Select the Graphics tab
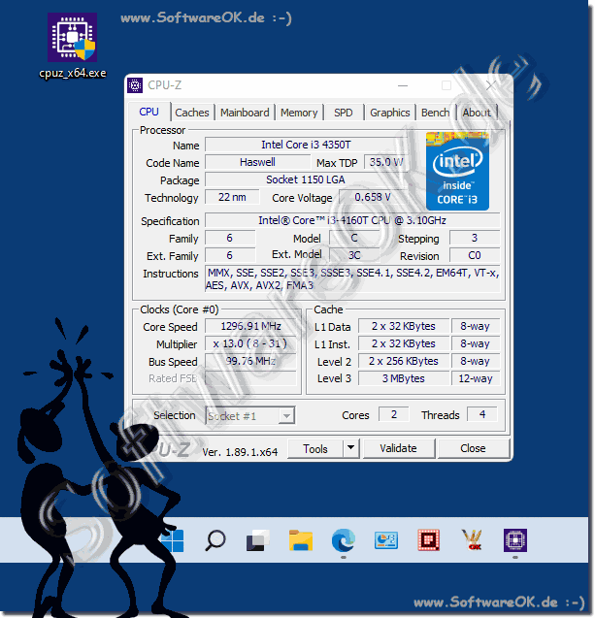 (x=390, y=113)
